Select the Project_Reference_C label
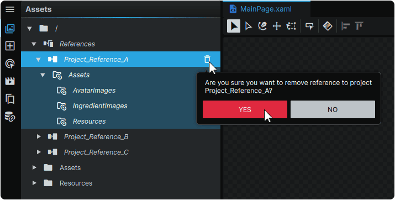395x200 pixels. (x=96, y=152)
